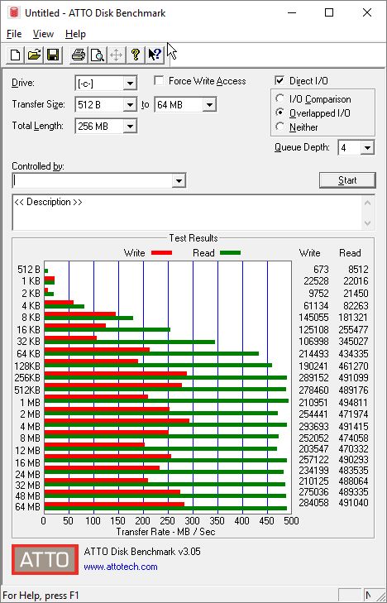
Task: Open the 64 MB transfer size dropdown
Action: pos(209,104)
